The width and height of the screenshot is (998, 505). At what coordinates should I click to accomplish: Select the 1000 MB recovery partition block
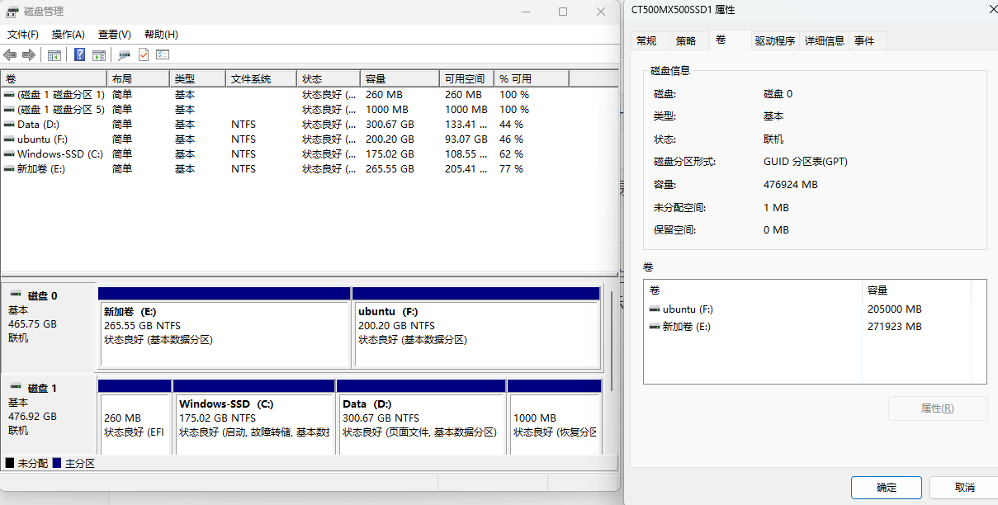coord(554,417)
